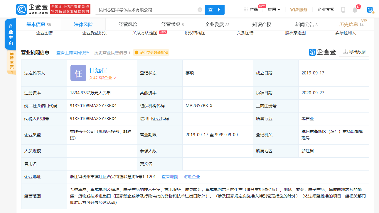Switch to the 知识产权 tab
The width and height of the screenshot is (379, 213).
[262, 25]
